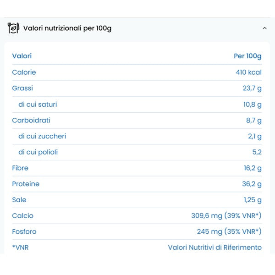Click the di cui saturi label
The image size is (275, 275).
pos(38,104)
